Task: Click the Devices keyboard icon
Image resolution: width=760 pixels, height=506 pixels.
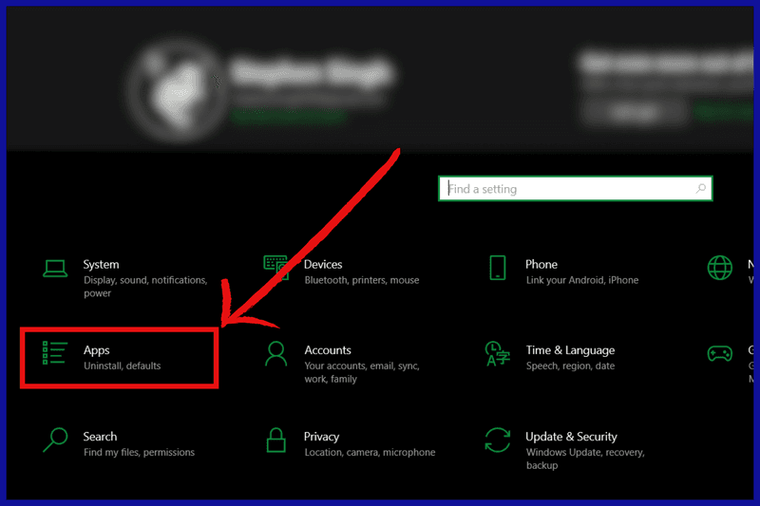Action: 276,266
